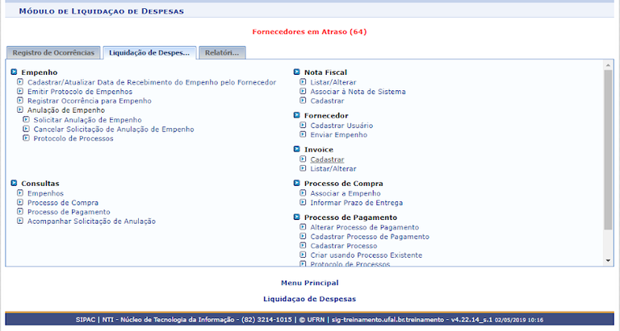The height and width of the screenshot is (331, 620).
Task: Open the Criar usando Processo Existente link
Action: (x=367, y=255)
